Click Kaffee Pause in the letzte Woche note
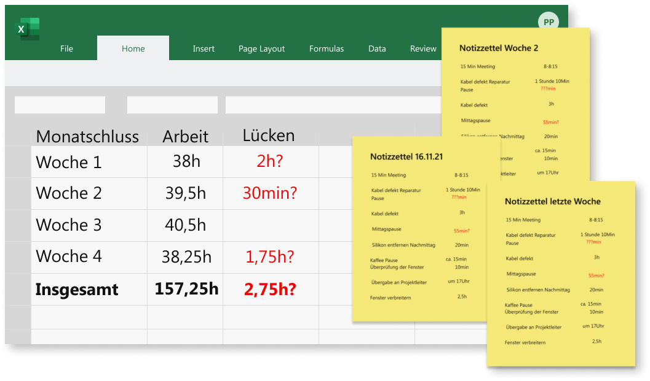The image size is (650, 381). [518, 306]
